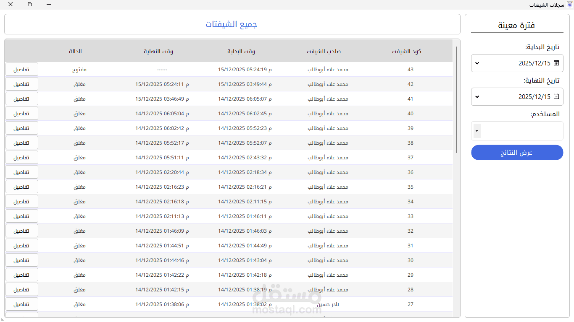Open calendar icon in start date field
This screenshot has width=574, height=322.
[556, 63]
